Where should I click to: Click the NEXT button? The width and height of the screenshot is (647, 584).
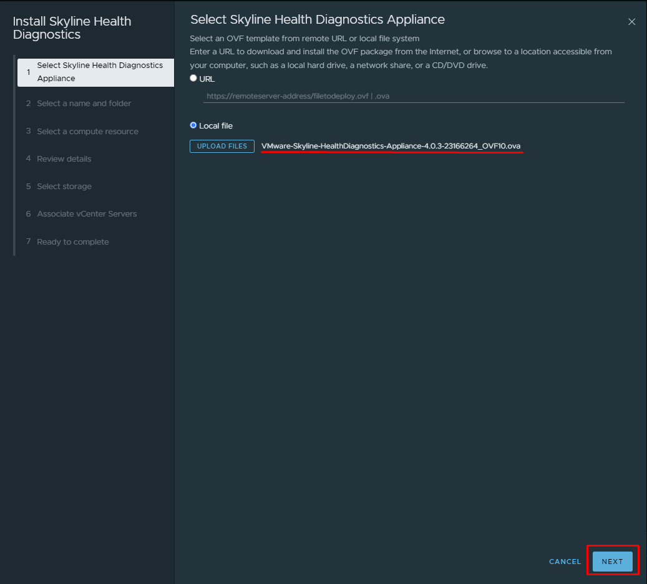[612, 562]
